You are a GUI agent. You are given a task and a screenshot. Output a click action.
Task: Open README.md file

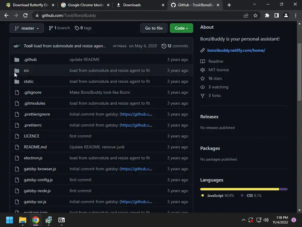[35, 147]
